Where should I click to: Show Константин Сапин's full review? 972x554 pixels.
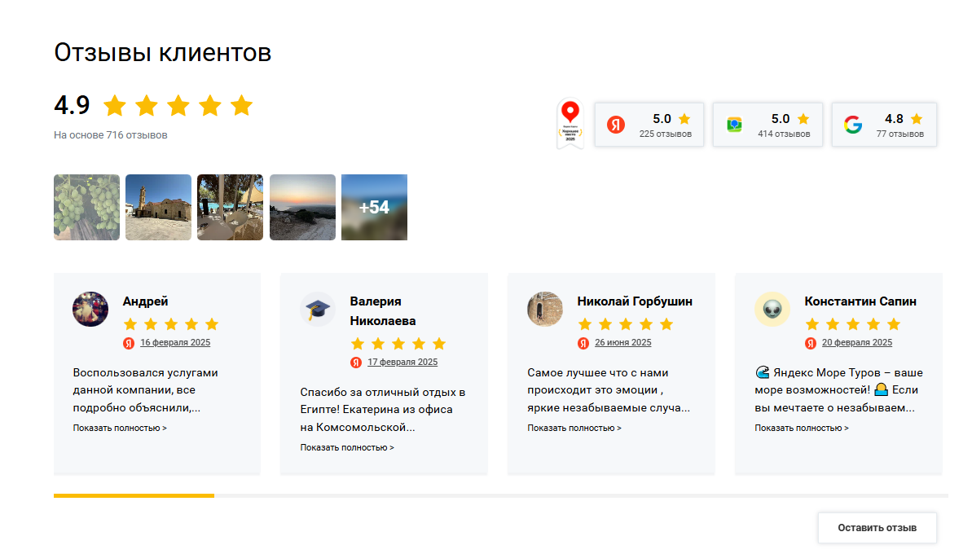coord(802,428)
